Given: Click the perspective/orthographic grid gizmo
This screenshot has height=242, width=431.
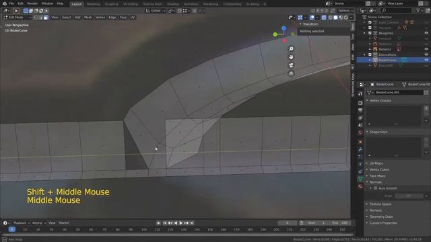Looking at the screenshot, I should click(x=291, y=73).
